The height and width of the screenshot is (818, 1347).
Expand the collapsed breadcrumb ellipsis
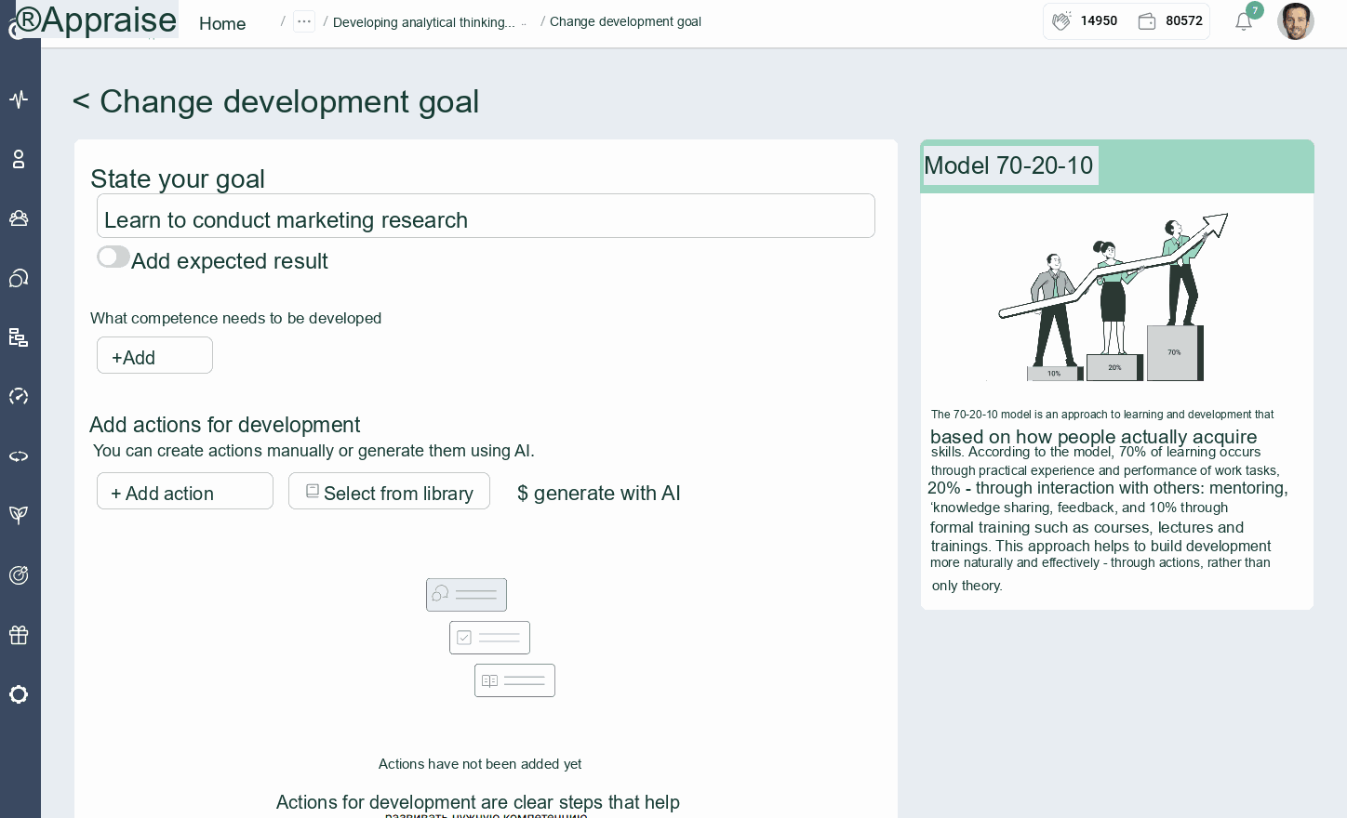[304, 21]
